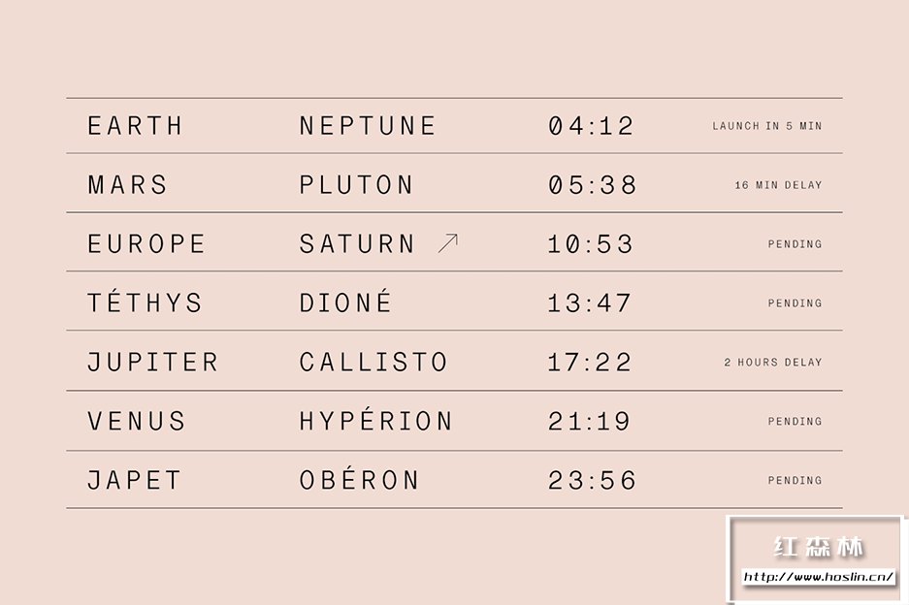Select the OBÉRON destination label

(359, 481)
